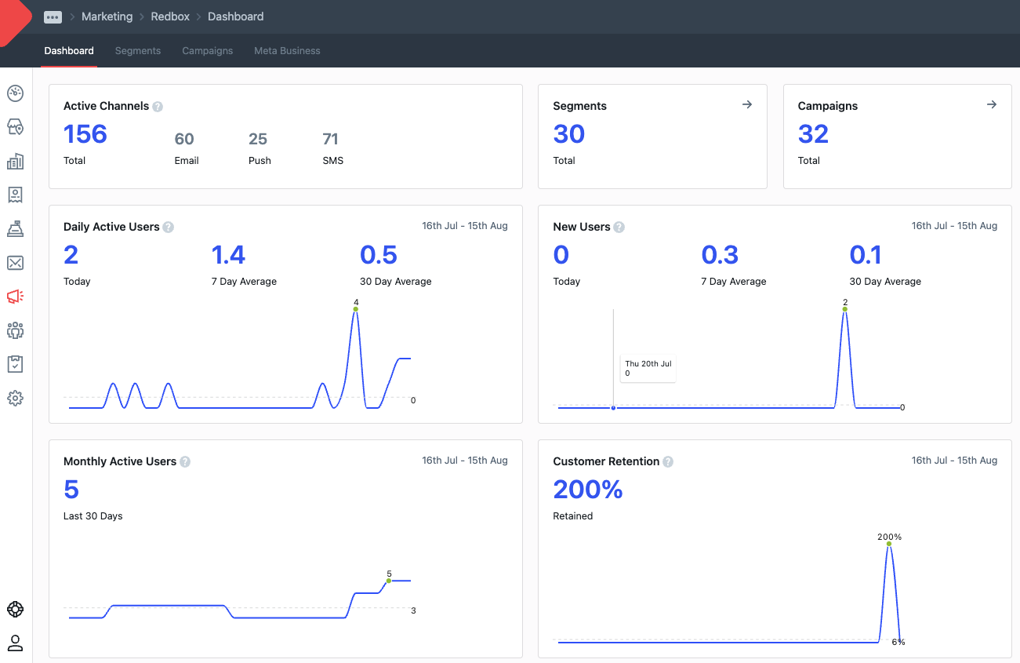This screenshot has width=1020, height=663.
Task: Open the envelope mail icon in sidebar
Action: pyautogui.click(x=15, y=262)
